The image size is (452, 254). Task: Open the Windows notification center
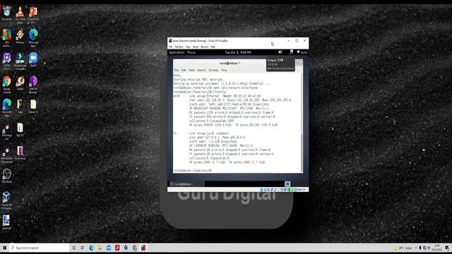447,248
